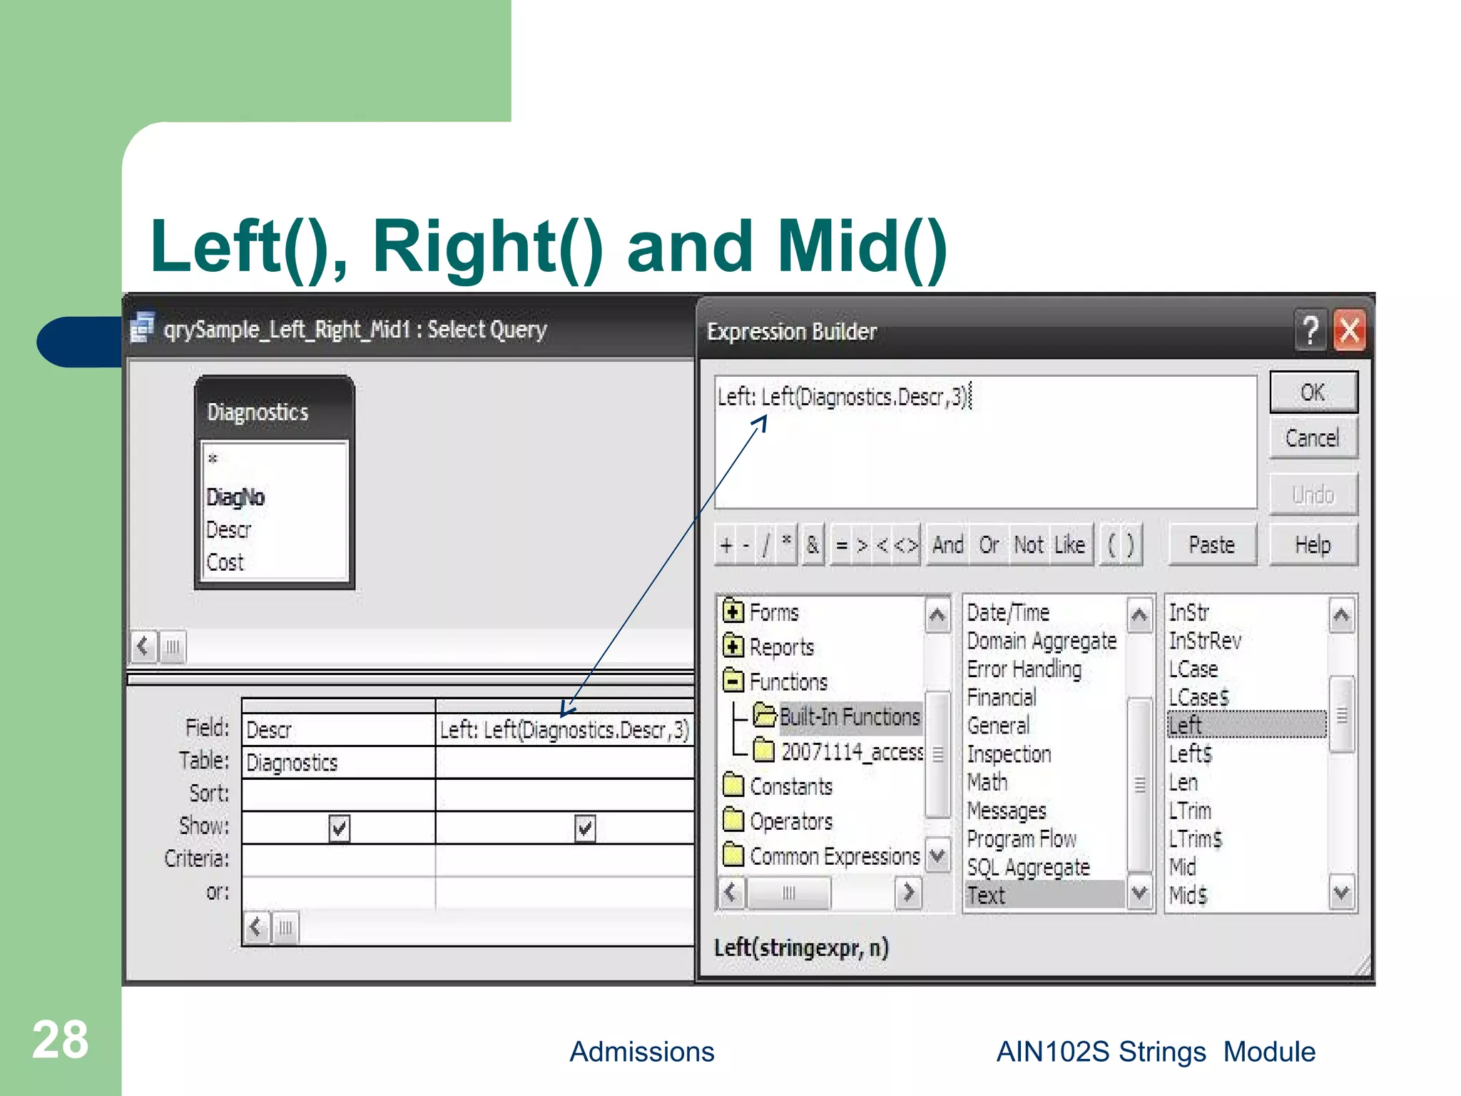Select the InStr function
Viewport: 1461px width, 1096px height.
[x=1188, y=612]
